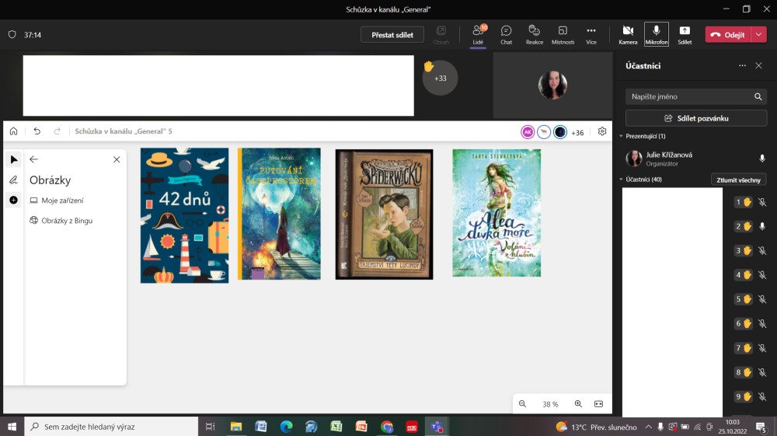Zoom out on the whiteboard
This screenshot has height=436, width=777.
pyautogui.click(x=522, y=404)
